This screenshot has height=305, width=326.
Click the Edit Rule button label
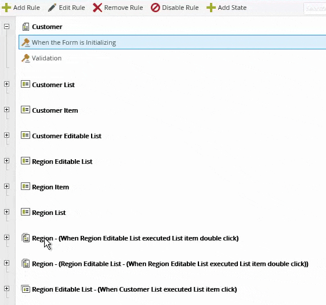[x=72, y=8]
